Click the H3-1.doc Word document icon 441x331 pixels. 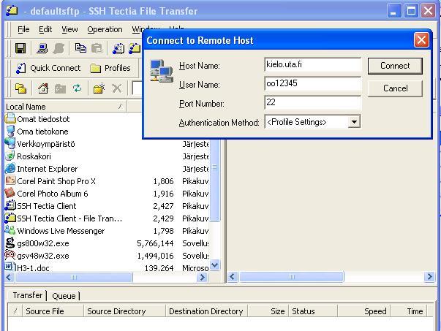(10, 267)
